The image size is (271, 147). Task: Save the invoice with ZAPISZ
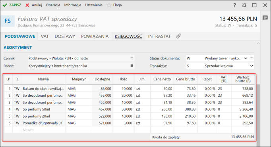point(12,5)
